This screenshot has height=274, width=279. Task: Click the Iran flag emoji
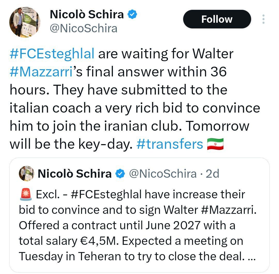coord(215,144)
